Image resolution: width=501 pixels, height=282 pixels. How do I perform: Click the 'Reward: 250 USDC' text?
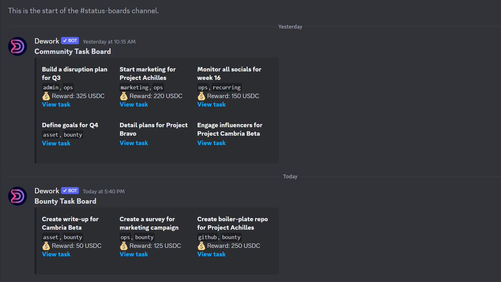coord(233,246)
